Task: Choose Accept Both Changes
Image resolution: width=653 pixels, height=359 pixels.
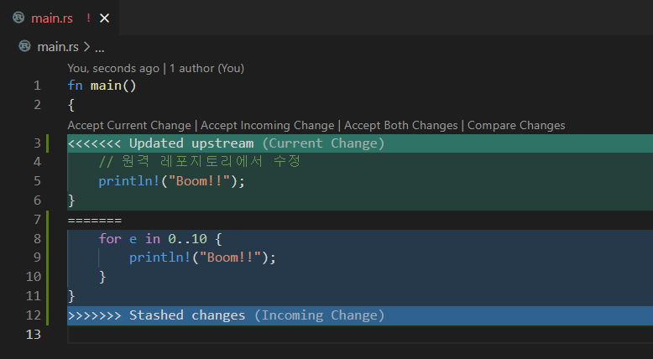Action: (401, 125)
